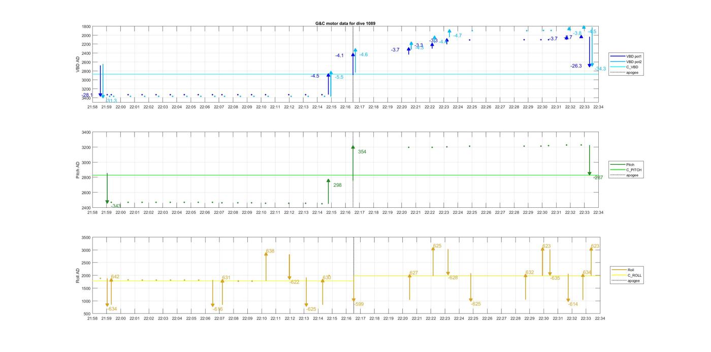Click the '-4.1' VBD data label
711x352 pixels.
tap(339, 55)
